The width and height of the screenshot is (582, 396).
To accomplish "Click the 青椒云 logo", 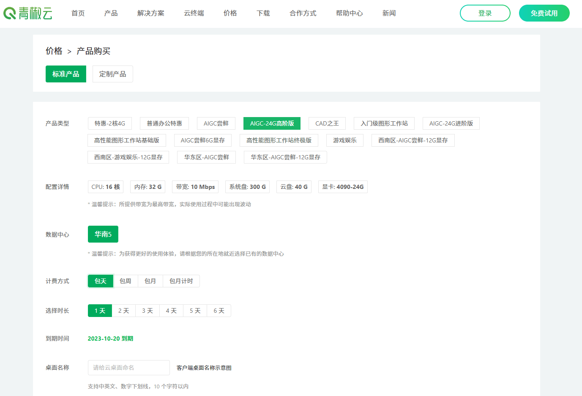I will pyautogui.click(x=28, y=13).
